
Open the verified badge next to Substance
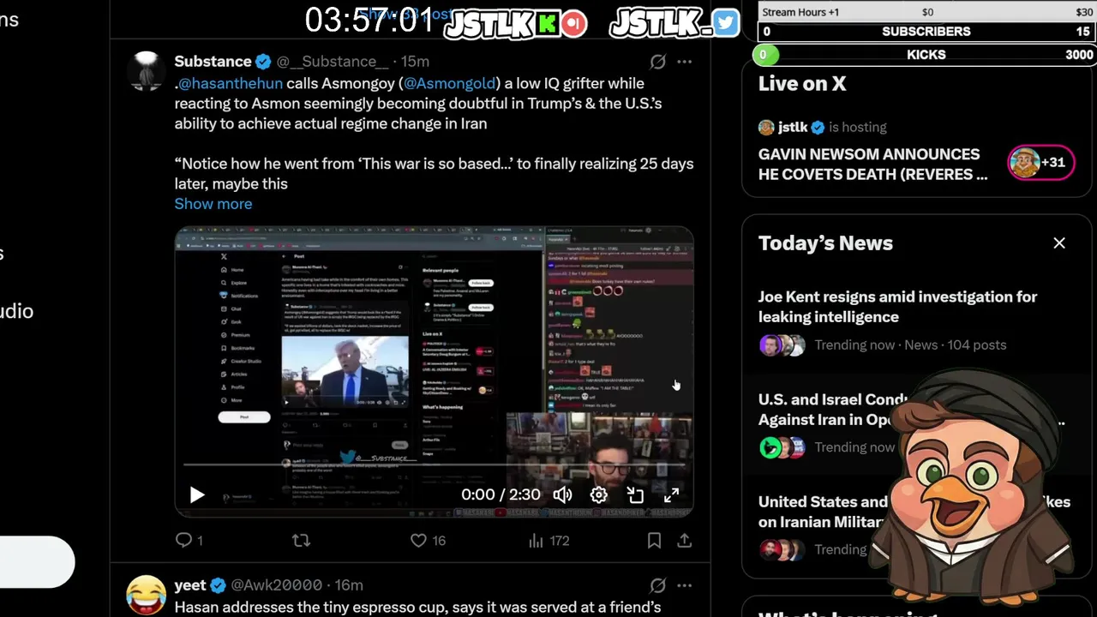tap(263, 62)
